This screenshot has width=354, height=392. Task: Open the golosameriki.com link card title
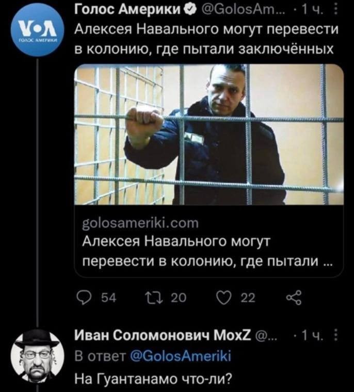pyautogui.click(x=206, y=252)
